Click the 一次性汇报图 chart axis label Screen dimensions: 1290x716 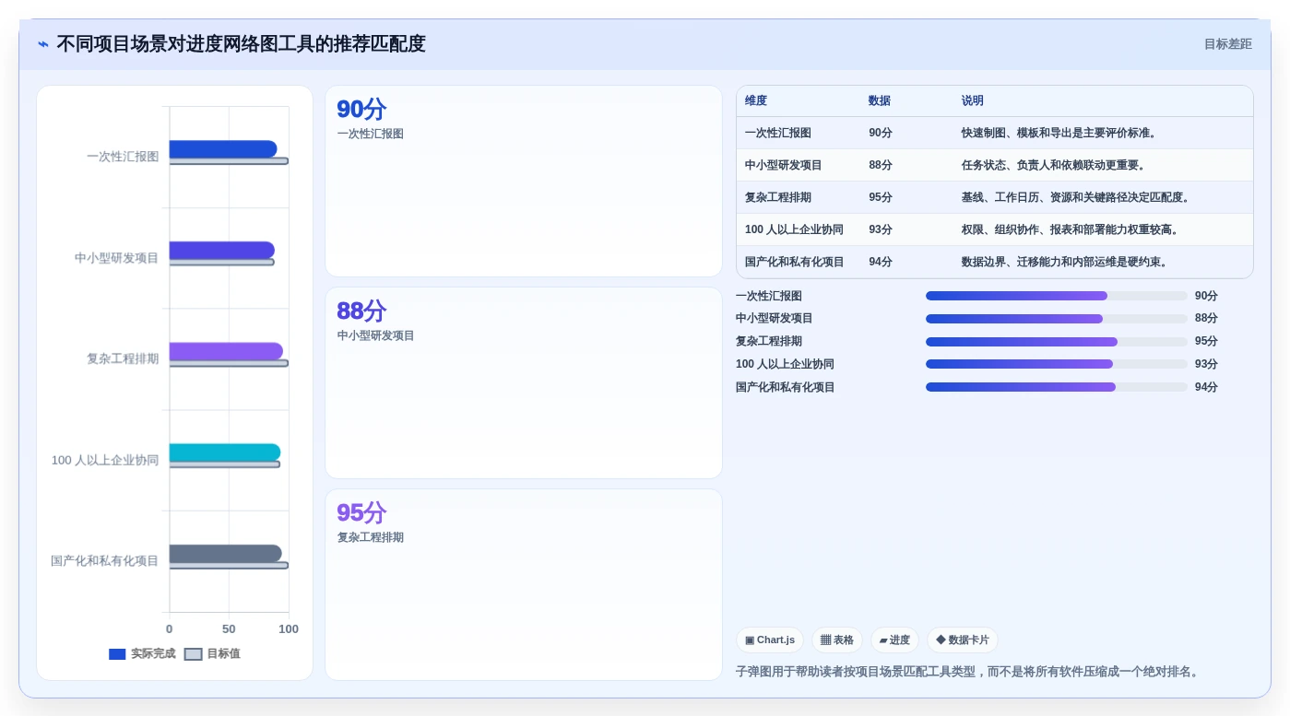tap(123, 157)
